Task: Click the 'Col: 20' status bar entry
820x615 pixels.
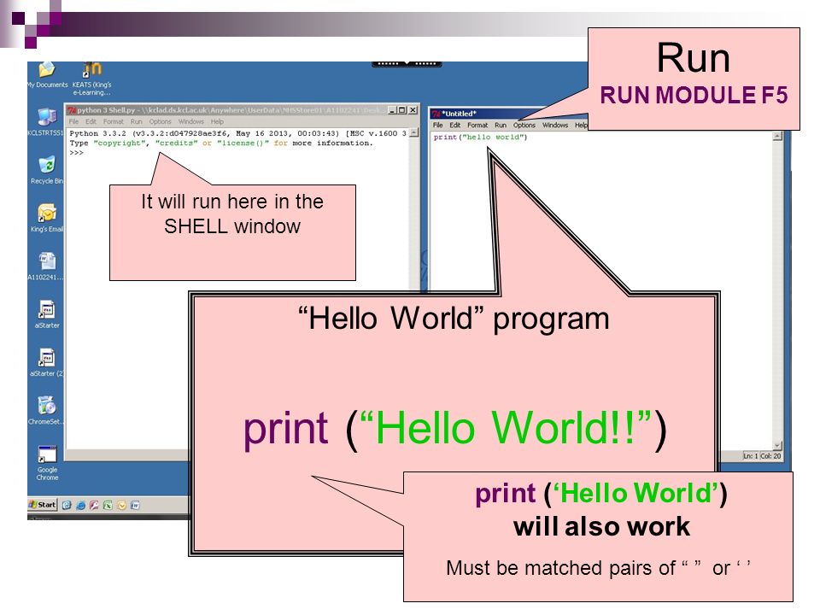Action: tap(770, 456)
